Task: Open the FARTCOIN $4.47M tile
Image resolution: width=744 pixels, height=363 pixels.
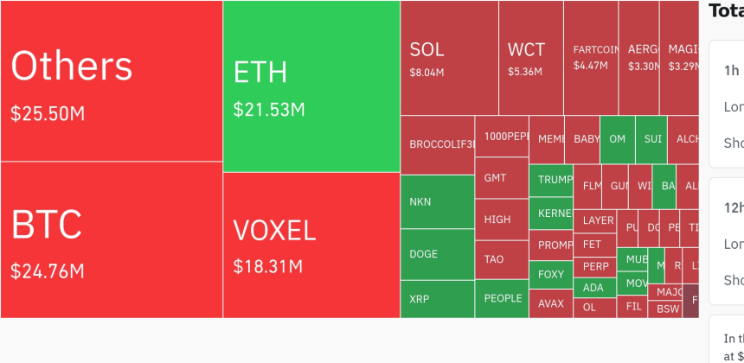Action: pyautogui.click(x=591, y=58)
